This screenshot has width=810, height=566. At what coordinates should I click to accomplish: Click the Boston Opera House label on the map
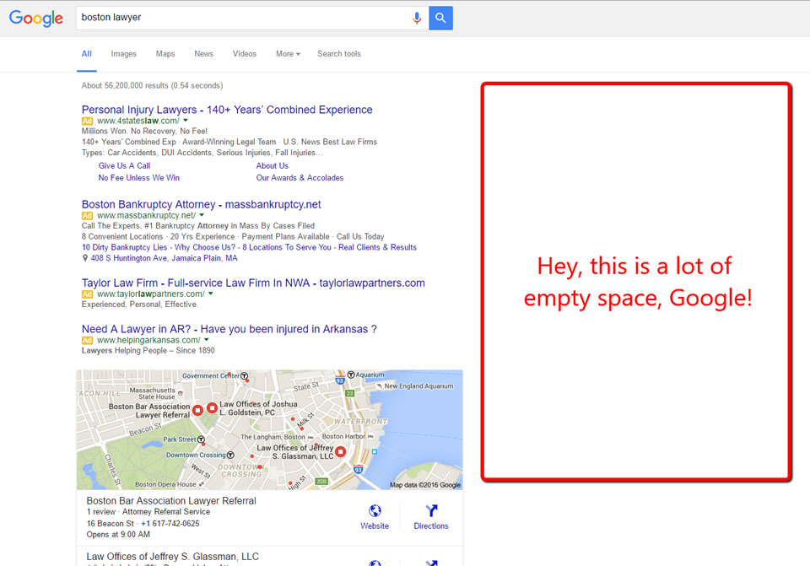(165, 484)
